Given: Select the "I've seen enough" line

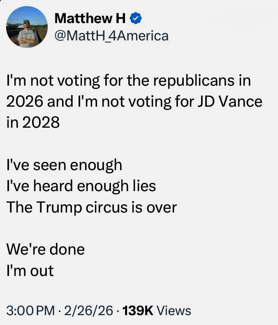Looking at the screenshot, I should point(64,165).
